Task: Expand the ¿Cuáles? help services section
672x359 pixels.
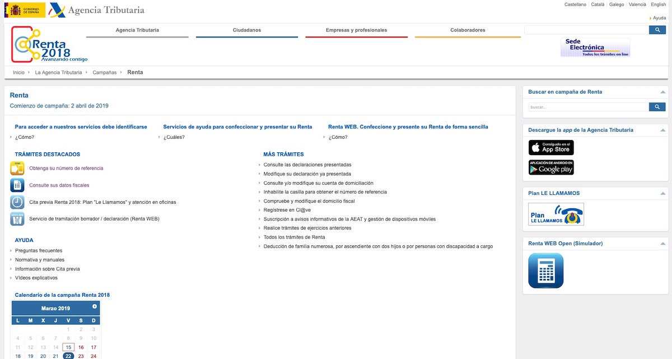Action: tap(174, 137)
